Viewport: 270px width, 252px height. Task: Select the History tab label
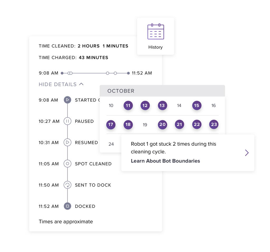tap(155, 47)
